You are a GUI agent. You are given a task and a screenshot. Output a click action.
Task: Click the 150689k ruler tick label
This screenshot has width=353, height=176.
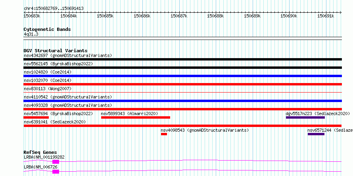[x=252, y=16]
